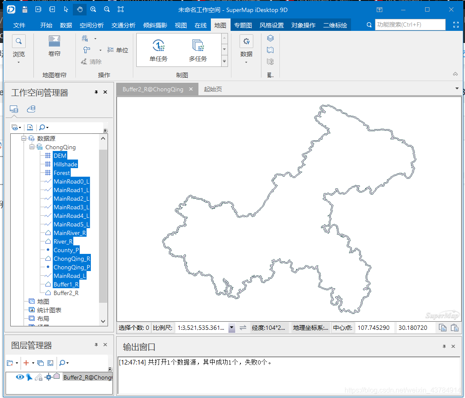Paste map center coordinates icon
This screenshot has width=465, height=398.
point(455,328)
